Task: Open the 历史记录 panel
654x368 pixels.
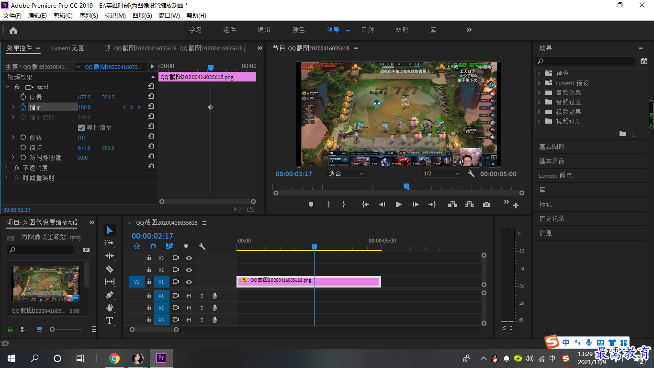Action: pyautogui.click(x=552, y=218)
